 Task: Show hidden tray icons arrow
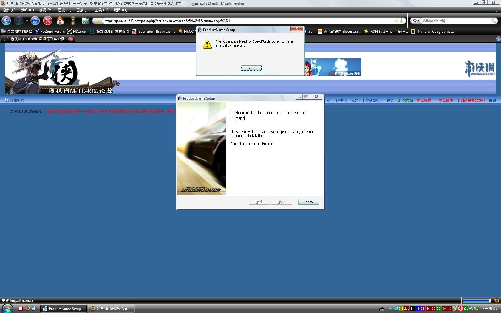coord(390,309)
